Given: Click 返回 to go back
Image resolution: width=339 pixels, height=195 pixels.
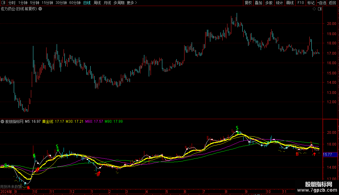Looking at the screenshot, I should click(x=332, y=3).
